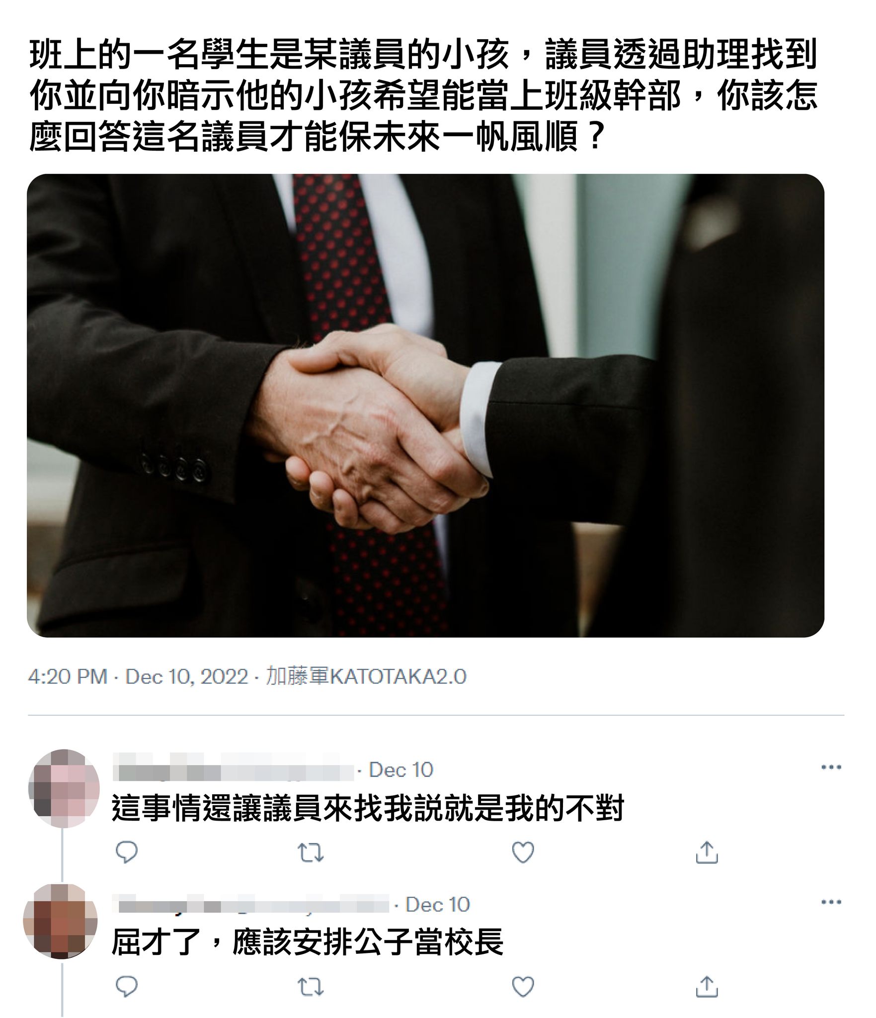This screenshot has height=1018, width=876.
Task: Open the handshake photo
Action: (425, 405)
